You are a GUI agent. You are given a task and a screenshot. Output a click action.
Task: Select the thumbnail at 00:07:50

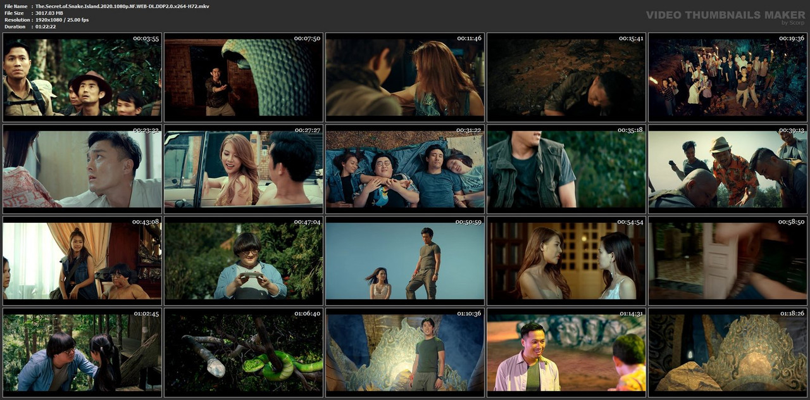click(x=244, y=77)
